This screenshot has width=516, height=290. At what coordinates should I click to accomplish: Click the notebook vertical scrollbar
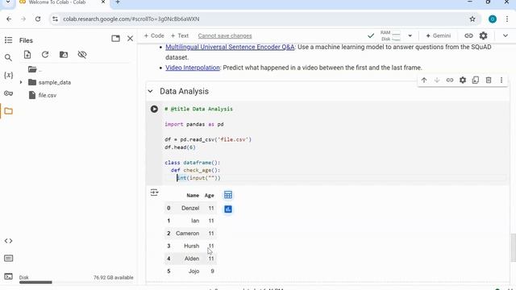(513, 247)
